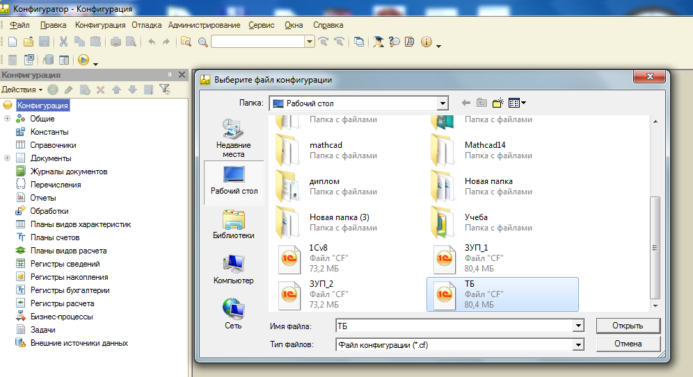Select Бизнес-процессы in configuration tree
The height and width of the screenshot is (377, 693).
pos(61,317)
